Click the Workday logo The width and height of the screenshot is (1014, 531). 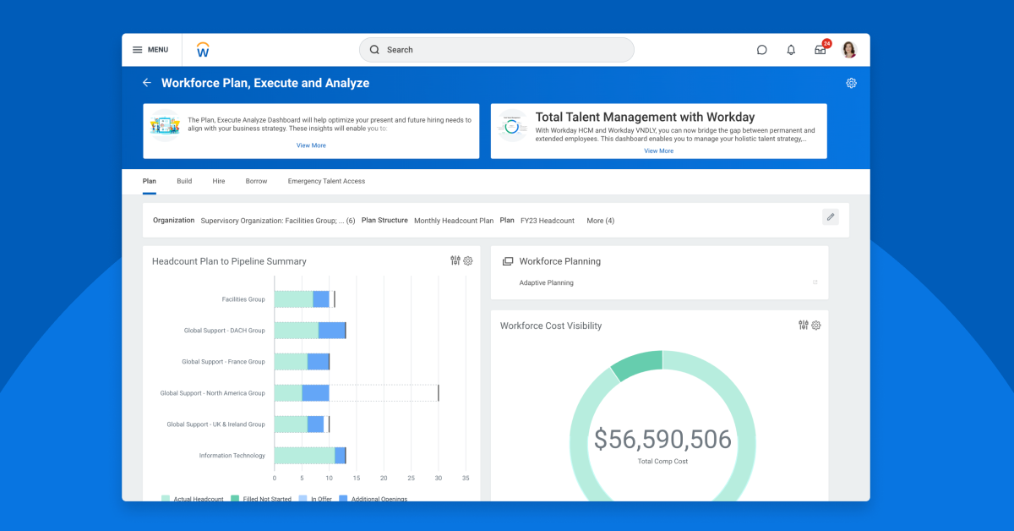(202, 50)
